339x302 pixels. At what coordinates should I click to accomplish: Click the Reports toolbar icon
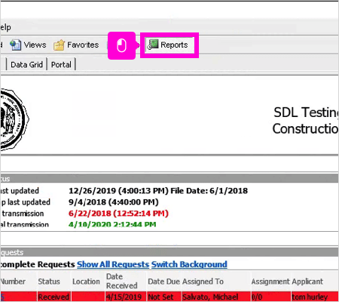(153, 45)
